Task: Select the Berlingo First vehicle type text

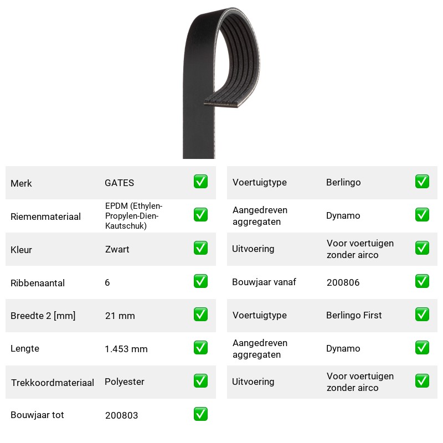Action: 354,315
